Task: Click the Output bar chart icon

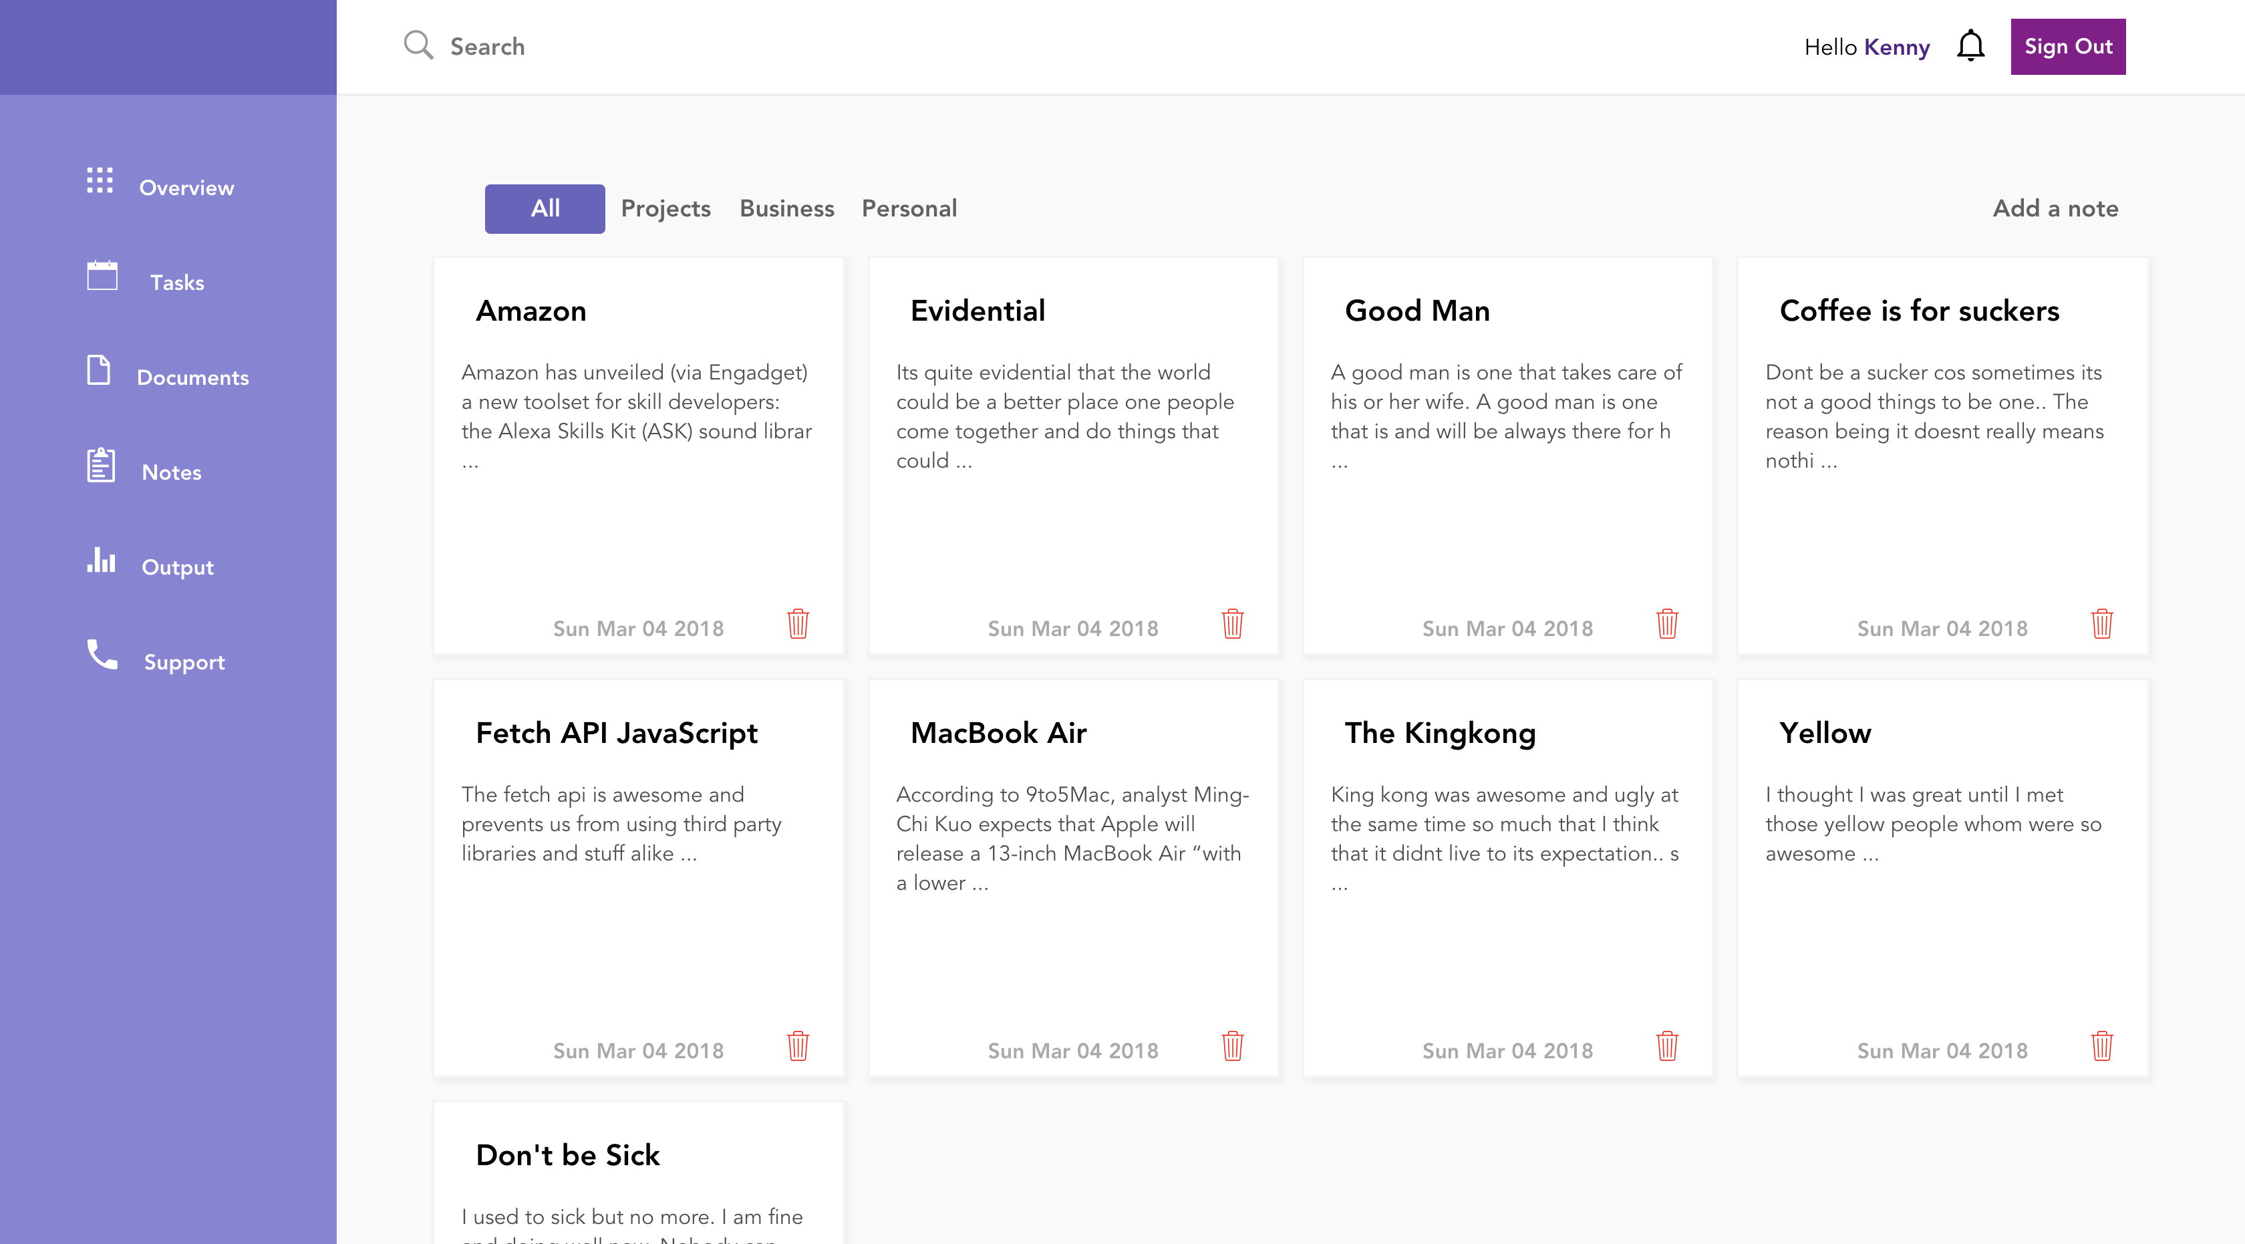Action: pyautogui.click(x=101, y=560)
